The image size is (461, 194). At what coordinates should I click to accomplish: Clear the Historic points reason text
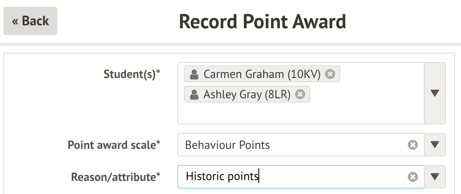(412, 177)
